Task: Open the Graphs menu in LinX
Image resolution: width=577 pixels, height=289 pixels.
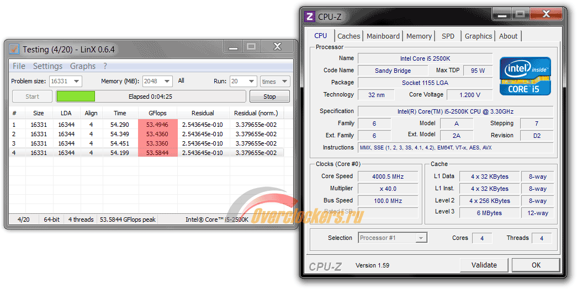Action: 83,66
